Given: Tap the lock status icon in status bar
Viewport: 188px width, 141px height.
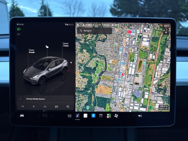Looking at the screenshot, I should pos(78,25).
